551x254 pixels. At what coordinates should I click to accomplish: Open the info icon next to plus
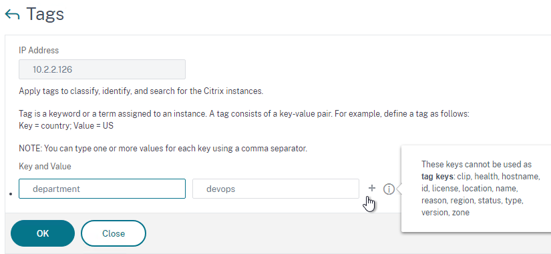389,189
